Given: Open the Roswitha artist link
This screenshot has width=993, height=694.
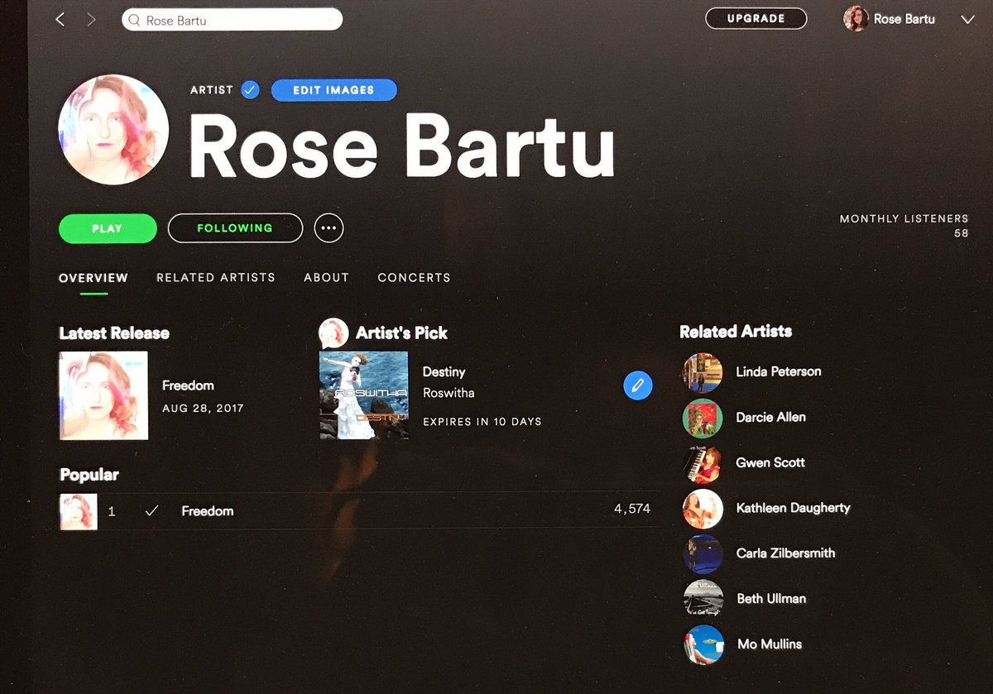Looking at the screenshot, I should point(449,393).
